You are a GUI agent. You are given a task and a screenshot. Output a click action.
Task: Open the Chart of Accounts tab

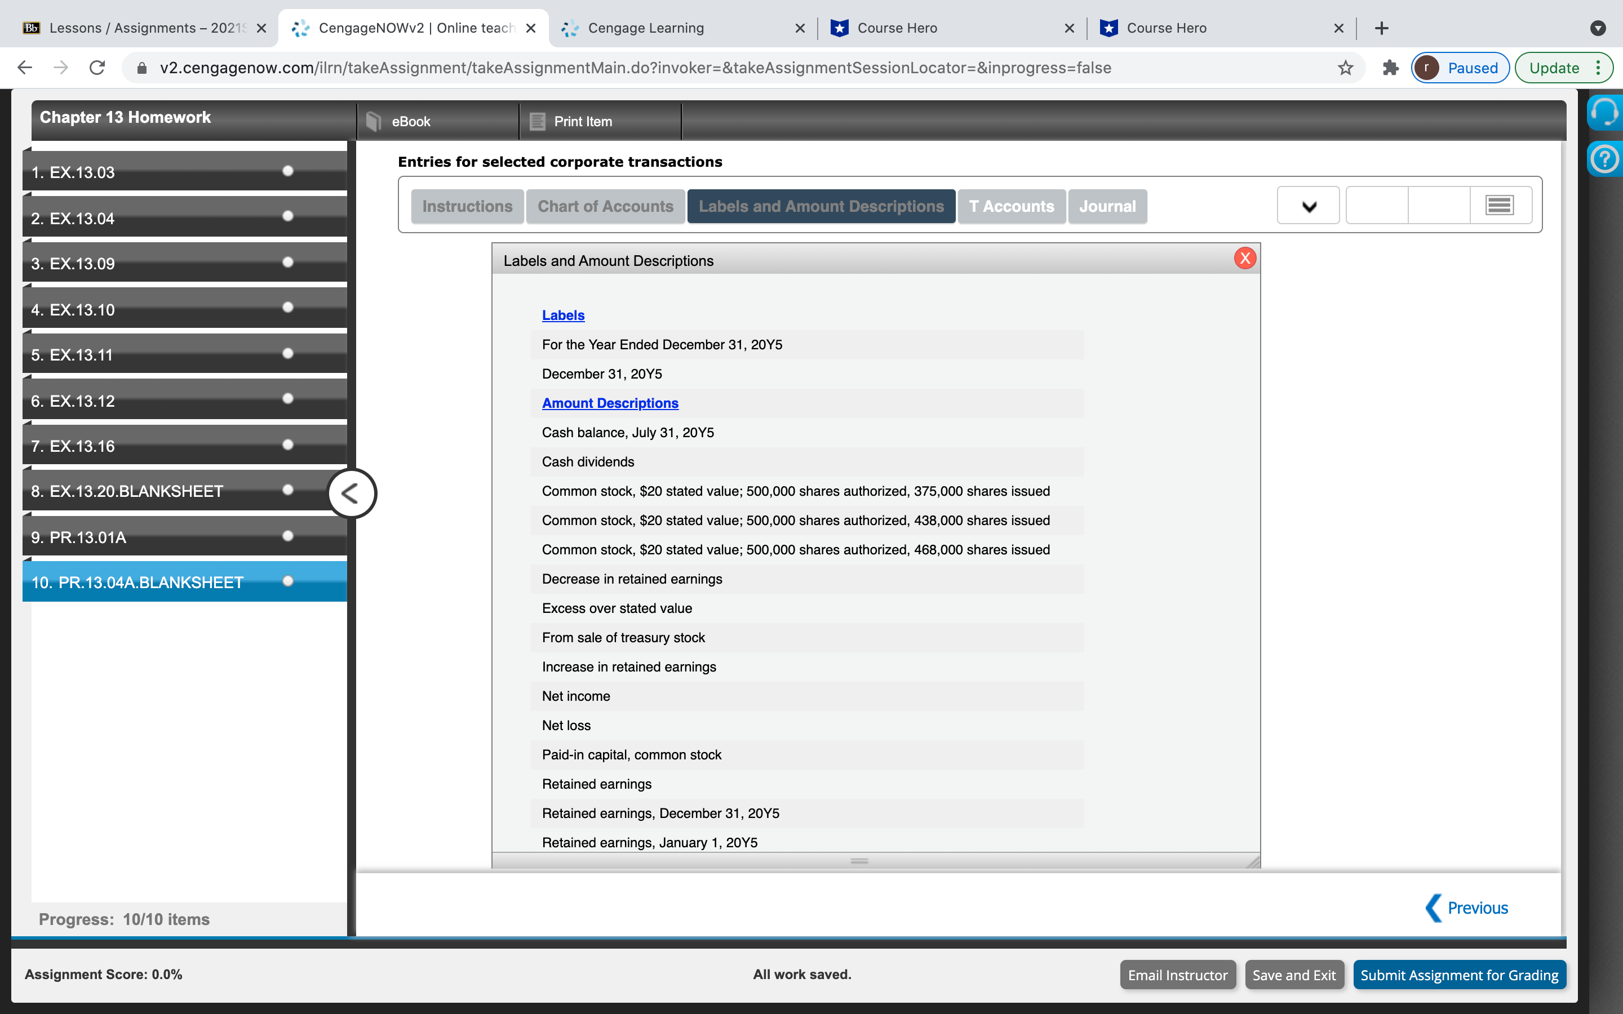[x=605, y=207]
